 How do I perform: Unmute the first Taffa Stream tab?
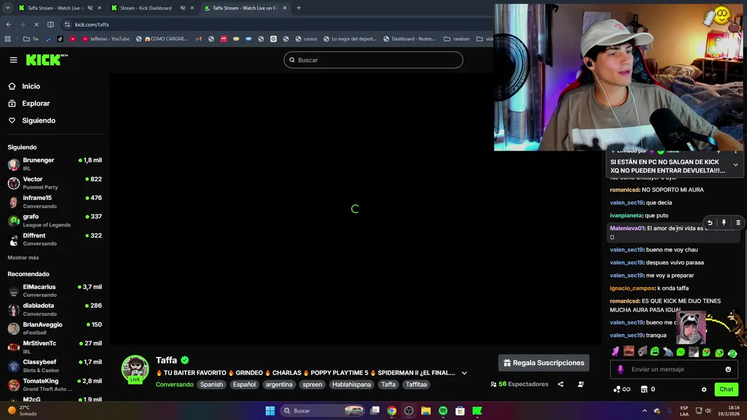click(x=90, y=8)
